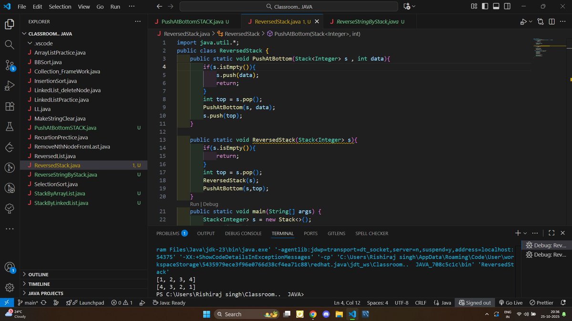Click the main* branch indicator
The width and height of the screenshot is (572, 321).
28,302
